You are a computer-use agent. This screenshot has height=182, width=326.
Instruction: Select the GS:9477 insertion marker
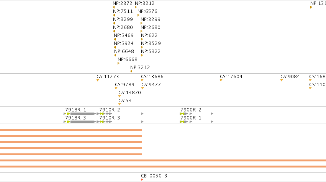[143, 89]
